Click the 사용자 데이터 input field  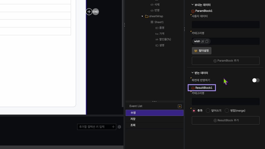click(226, 25)
